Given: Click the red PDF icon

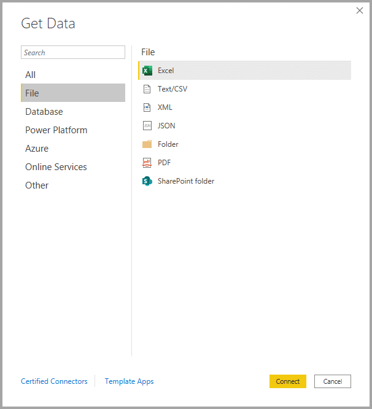Looking at the screenshot, I should [147, 163].
